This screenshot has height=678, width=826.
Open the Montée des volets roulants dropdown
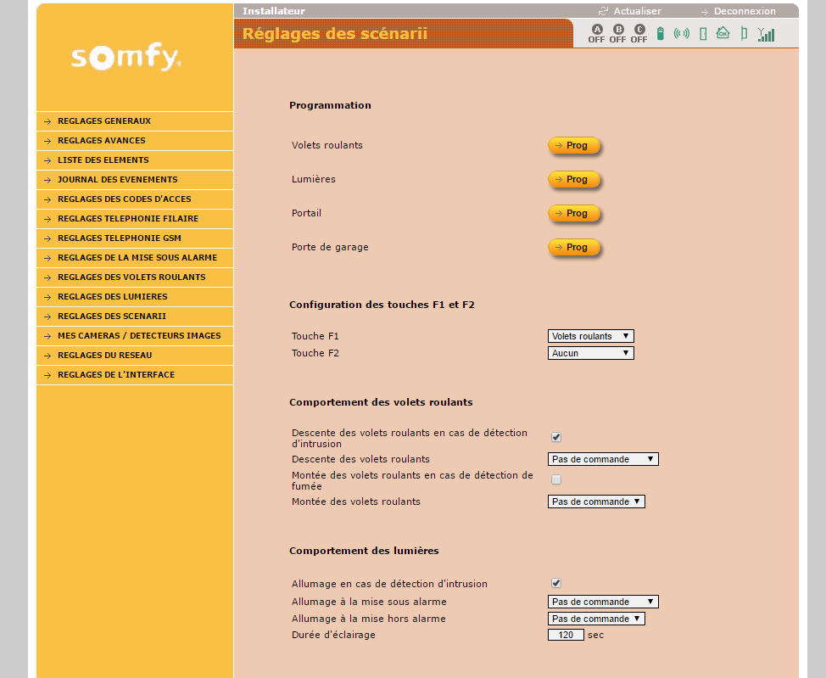[x=596, y=501]
